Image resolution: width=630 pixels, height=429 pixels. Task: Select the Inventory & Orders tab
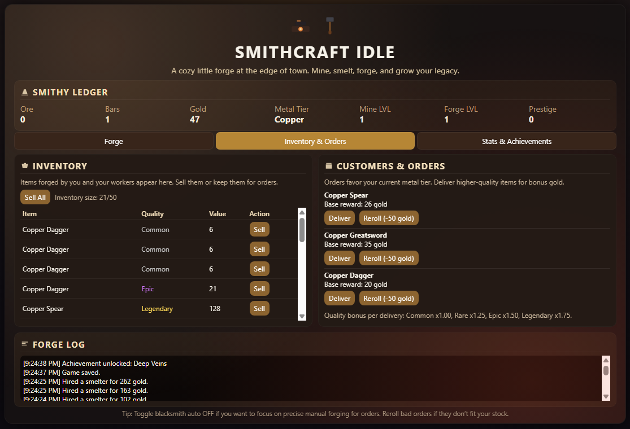click(x=315, y=141)
